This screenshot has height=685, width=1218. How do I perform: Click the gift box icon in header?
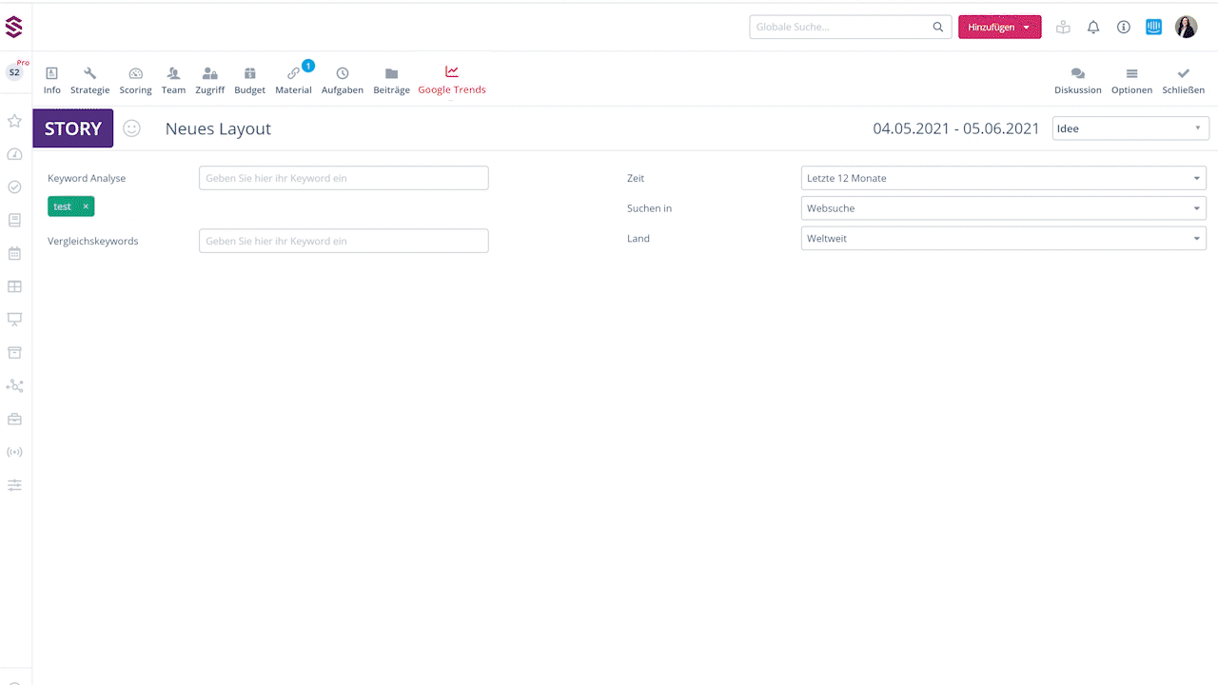(x=1063, y=28)
